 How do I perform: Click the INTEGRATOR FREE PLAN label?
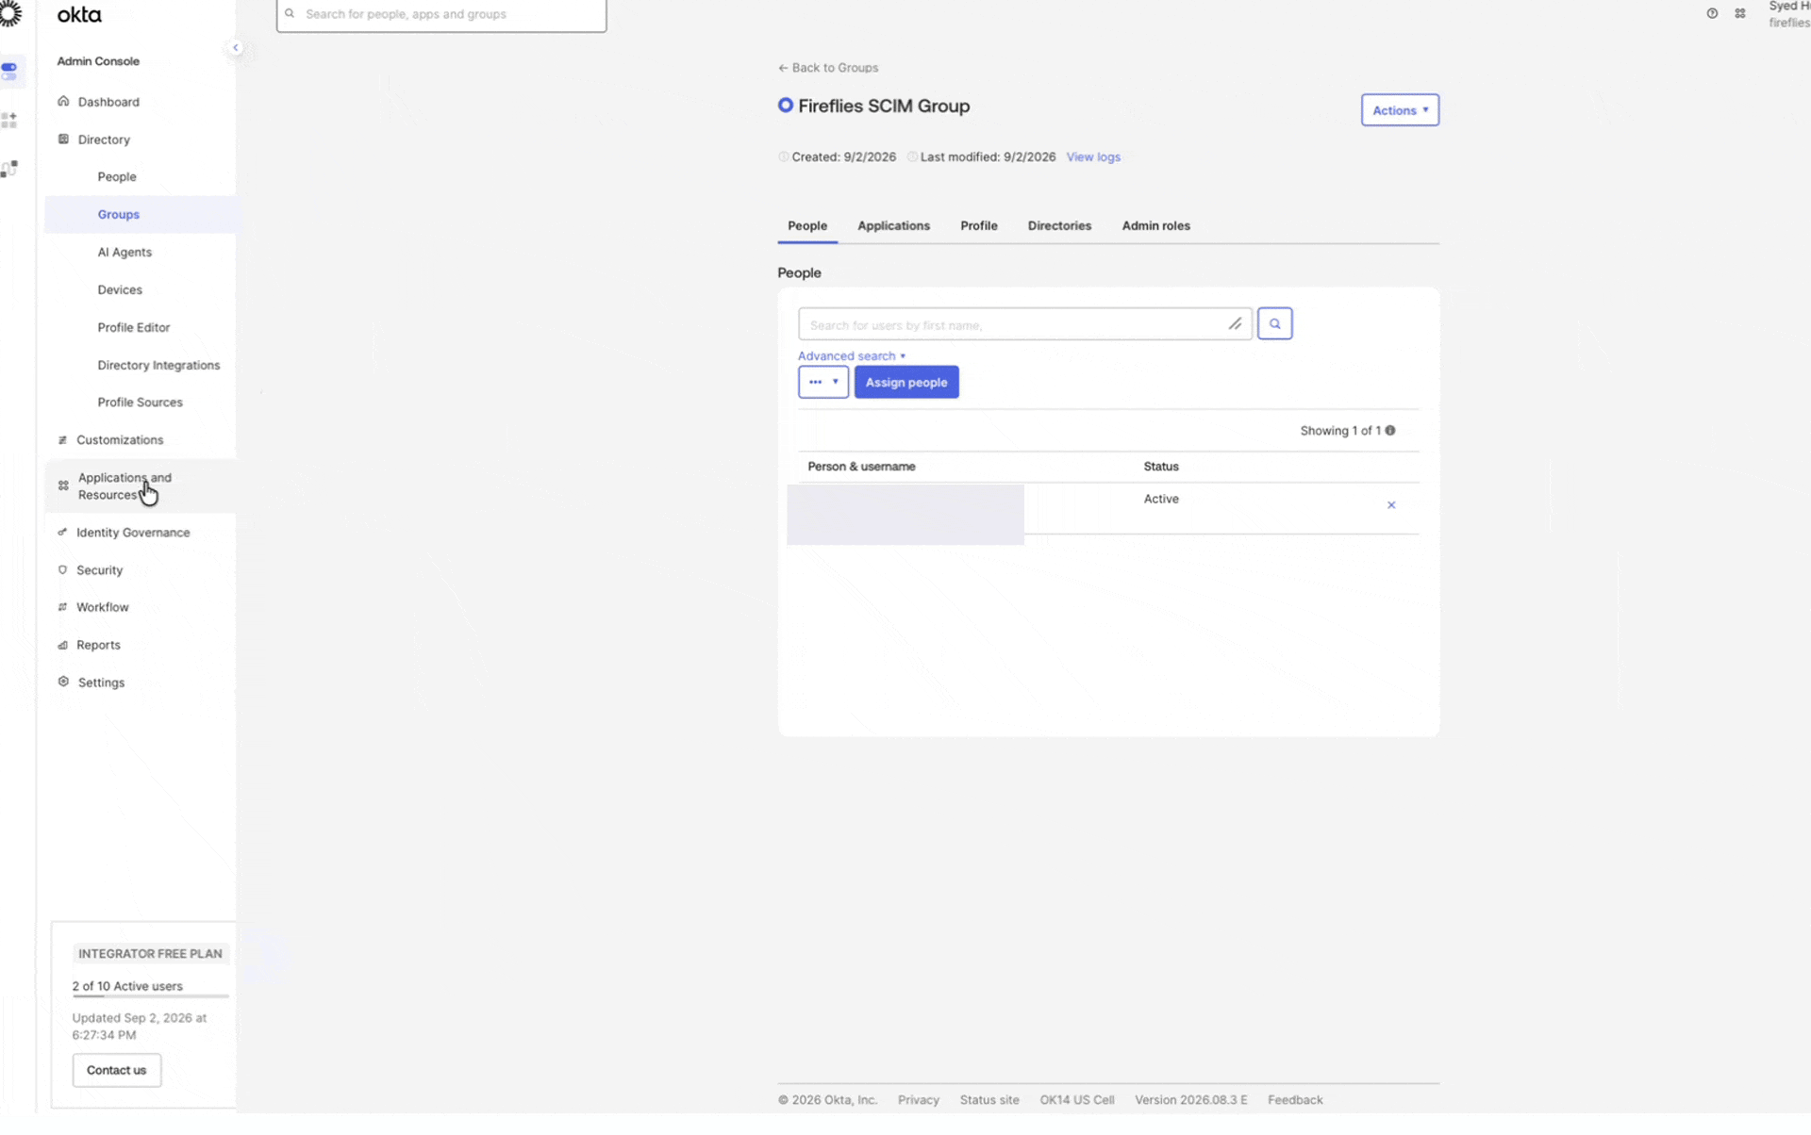point(150,954)
